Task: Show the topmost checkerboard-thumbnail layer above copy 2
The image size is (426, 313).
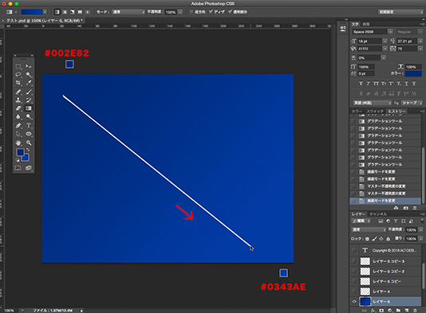Action: (354, 261)
